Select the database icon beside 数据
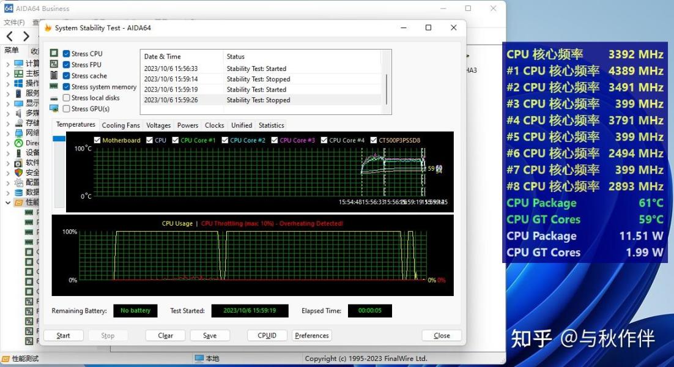Image resolution: width=674 pixels, height=367 pixels. pos(18,192)
